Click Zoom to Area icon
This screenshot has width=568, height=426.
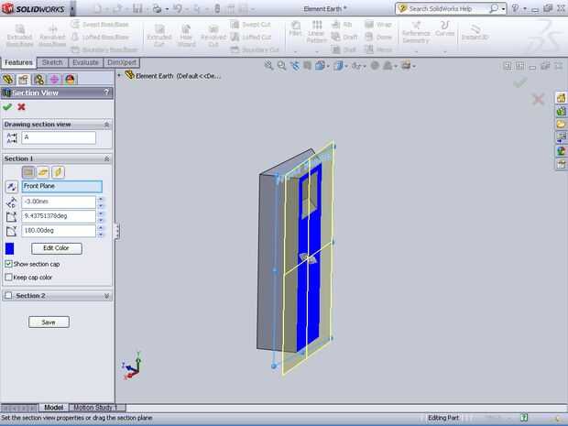(x=281, y=66)
